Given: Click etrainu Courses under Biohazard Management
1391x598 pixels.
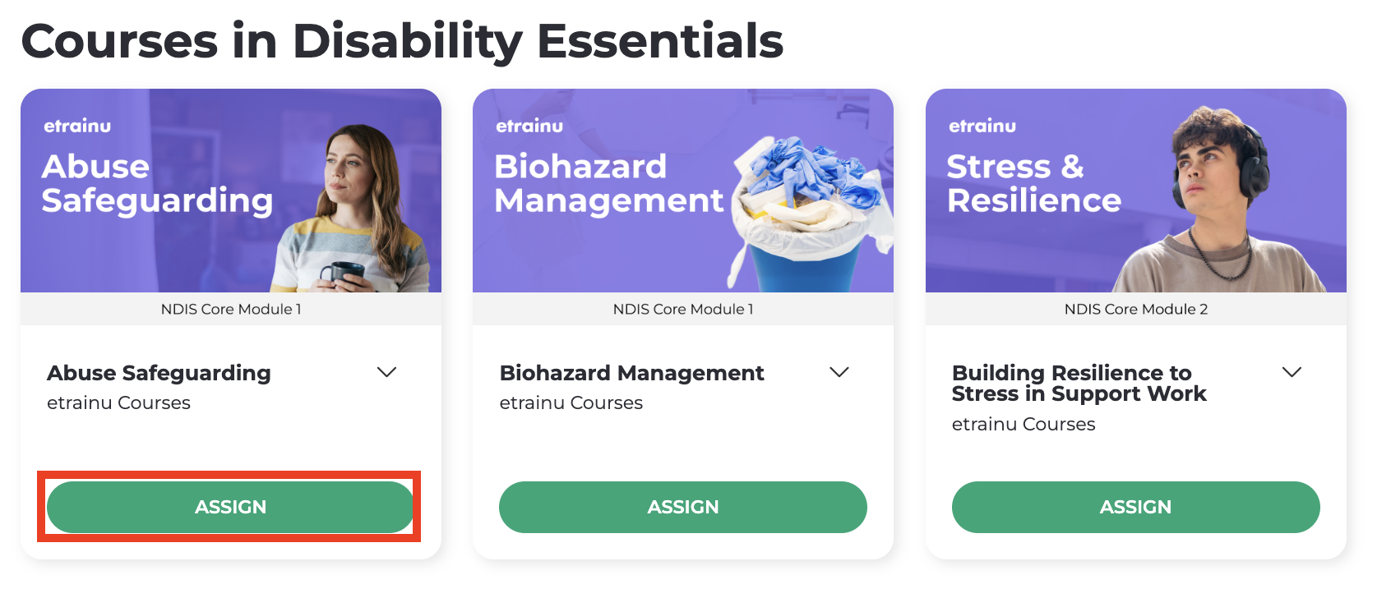Looking at the screenshot, I should pos(571,402).
